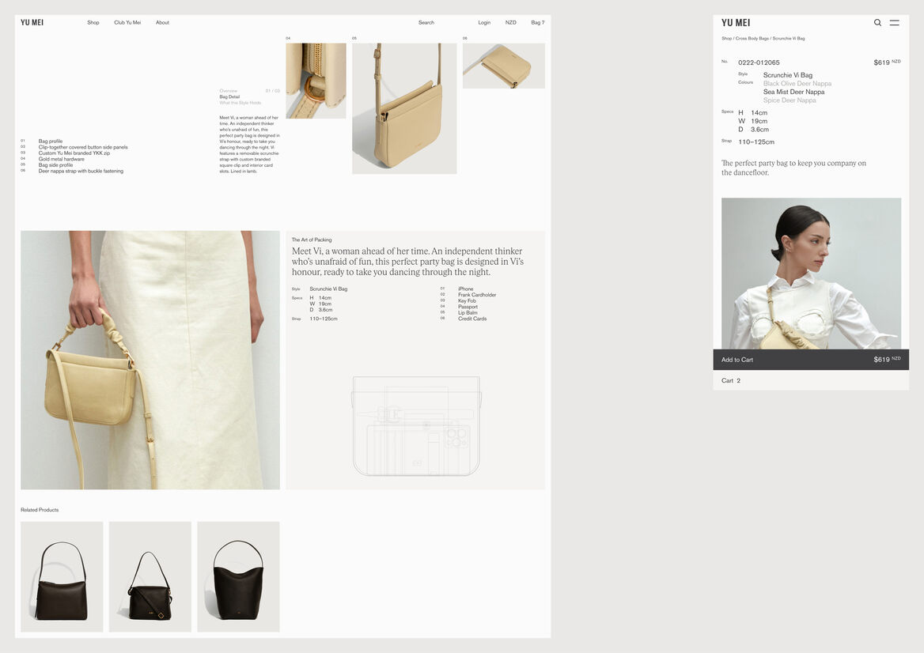Open the zipper close-up thumbnail image

[316, 81]
